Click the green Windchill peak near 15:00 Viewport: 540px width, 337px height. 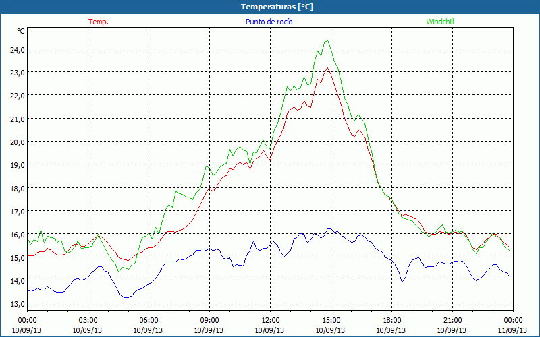[327, 40]
